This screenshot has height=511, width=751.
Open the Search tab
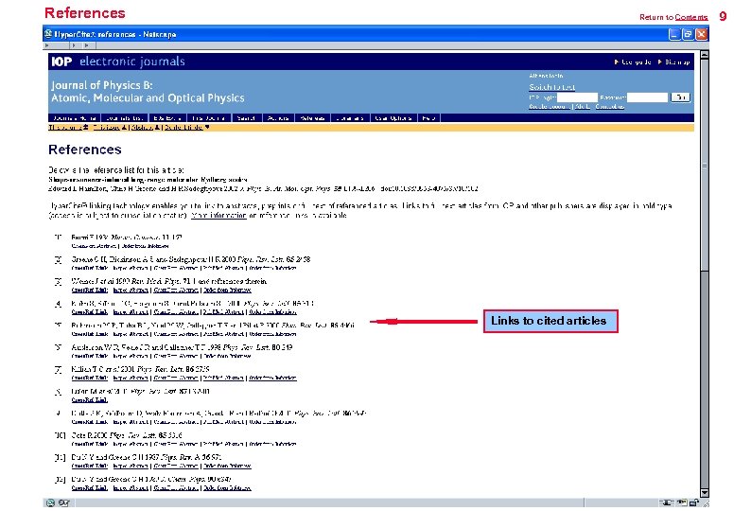[246, 118]
